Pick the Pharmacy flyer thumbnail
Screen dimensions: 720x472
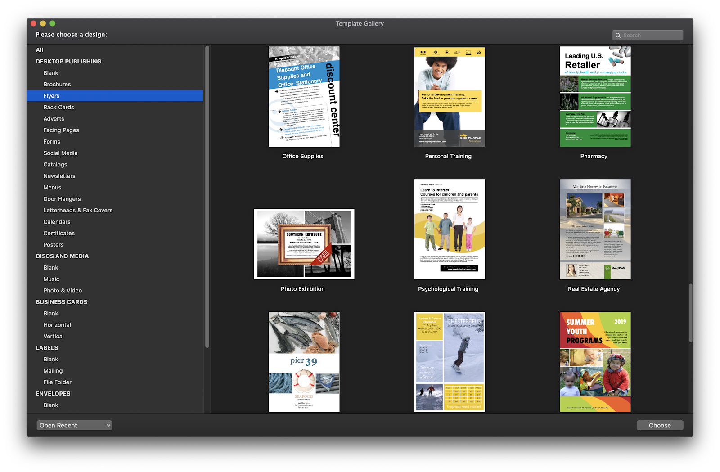coord(595,97)
